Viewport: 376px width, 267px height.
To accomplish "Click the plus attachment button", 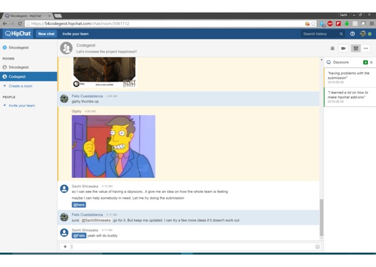I will click(x=65, y=246).
